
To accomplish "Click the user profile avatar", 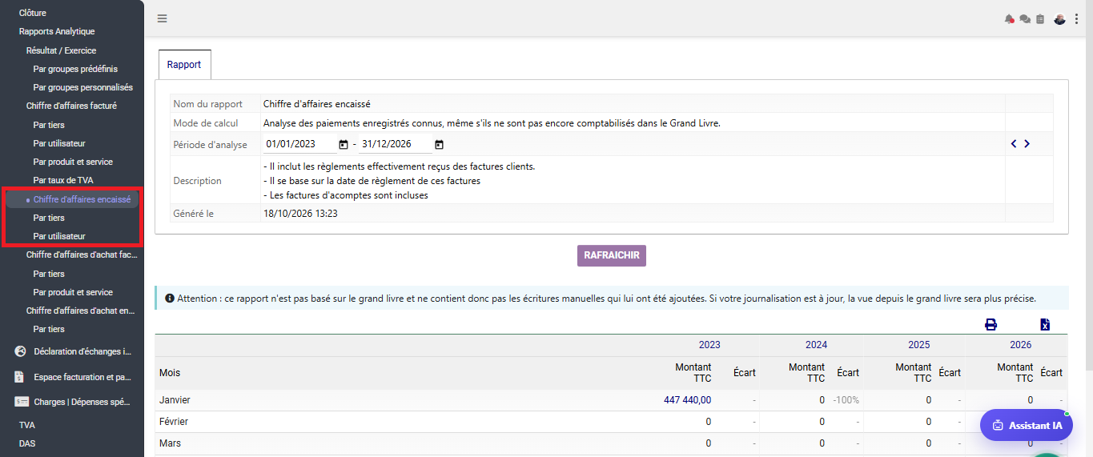I will (x=1060, y=19).
